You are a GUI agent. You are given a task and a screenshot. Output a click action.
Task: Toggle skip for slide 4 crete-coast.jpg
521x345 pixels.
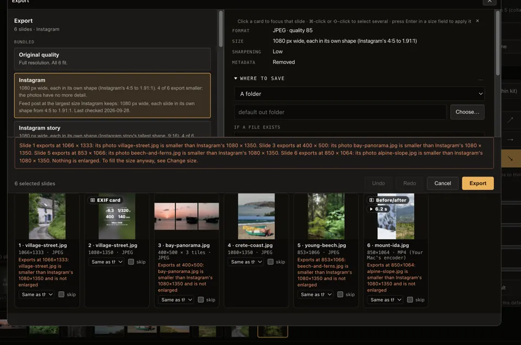[x=270, y=262]
